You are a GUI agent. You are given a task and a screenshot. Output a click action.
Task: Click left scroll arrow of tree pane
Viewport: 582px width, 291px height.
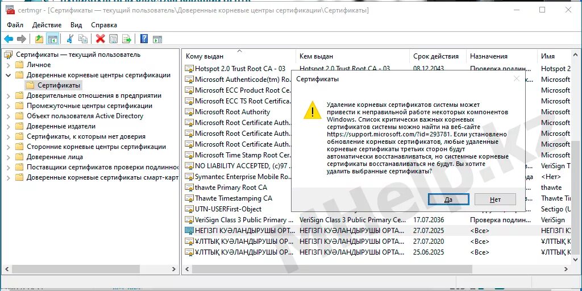tap(6, 268)
